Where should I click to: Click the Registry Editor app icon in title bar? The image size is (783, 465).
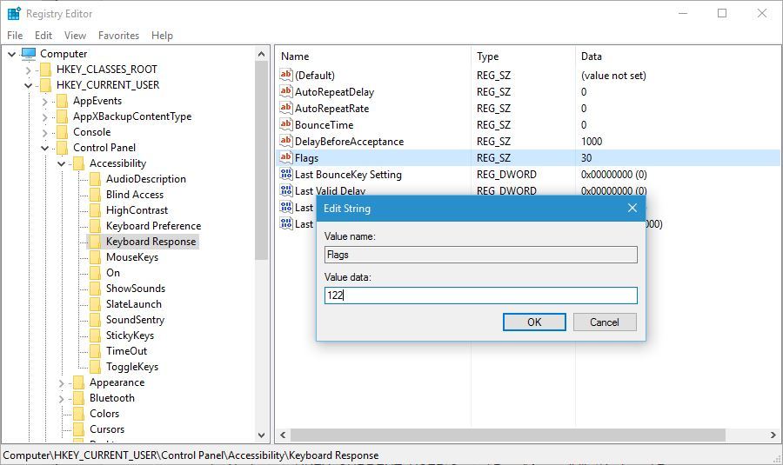14,13
